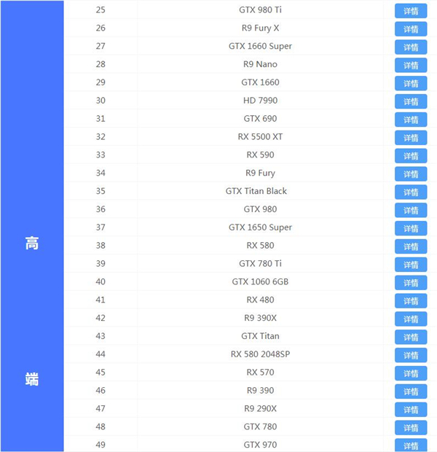Image resolution: width=437 pixels, height=452 pixels.
Task: Open 详情 for GTX 1060 6GB
Action: point(411,283)
